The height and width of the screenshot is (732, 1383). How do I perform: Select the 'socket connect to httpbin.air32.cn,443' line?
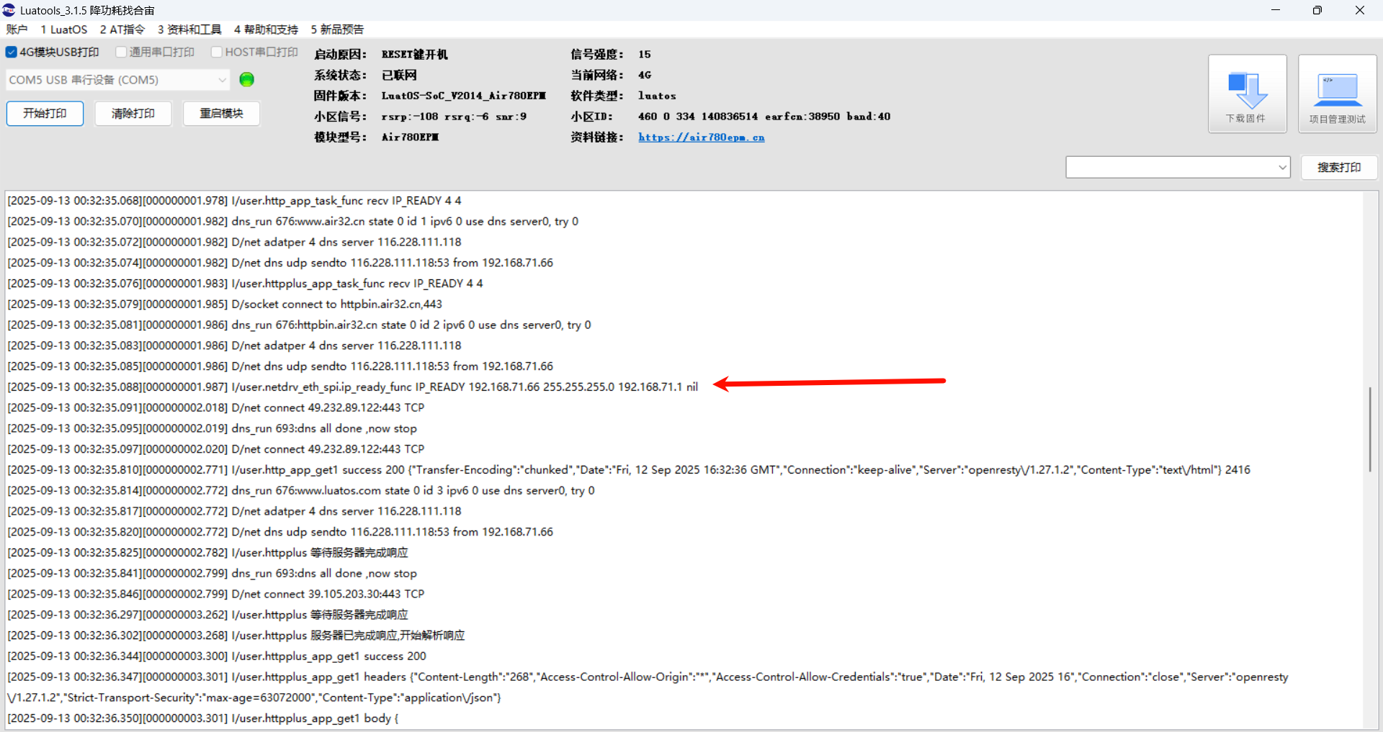(225, 304)
